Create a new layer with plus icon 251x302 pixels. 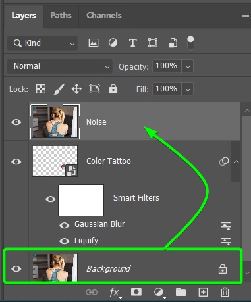203,292
